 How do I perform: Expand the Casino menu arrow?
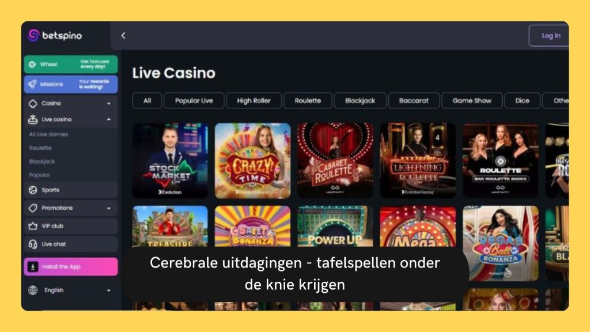click(108, 104)
